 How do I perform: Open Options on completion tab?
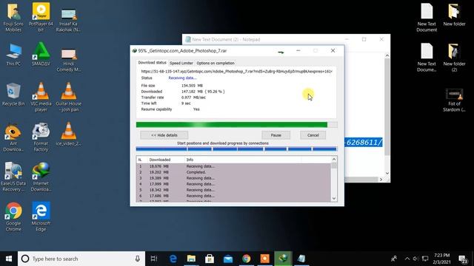click(x=216, y=63)
